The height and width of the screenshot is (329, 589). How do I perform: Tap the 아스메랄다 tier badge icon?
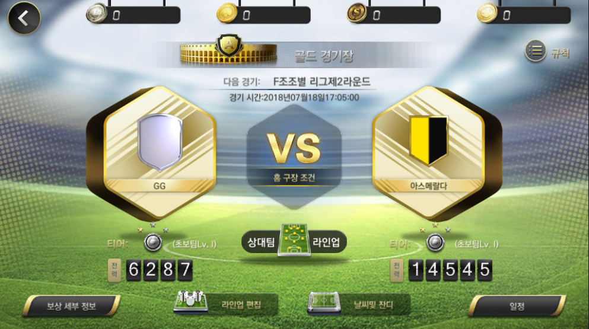[x=435, y=242]
